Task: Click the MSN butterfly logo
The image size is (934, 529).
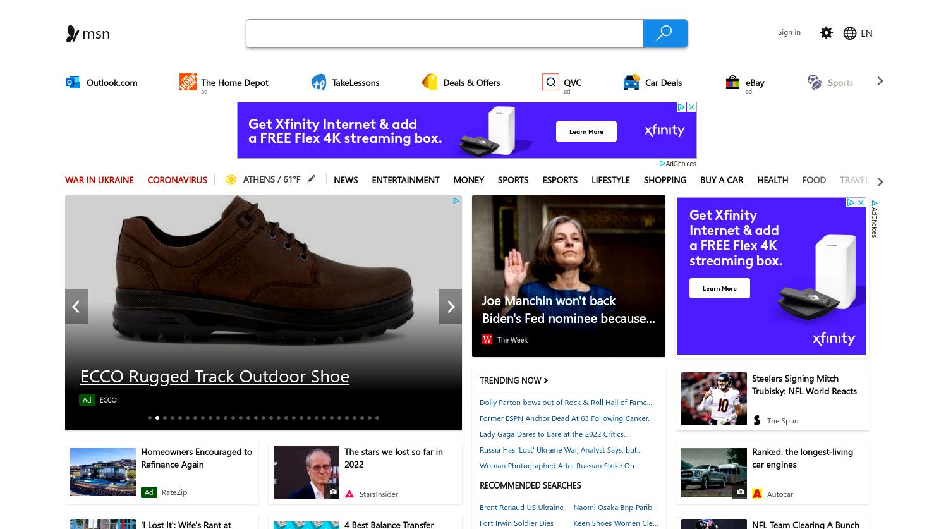Action: 73,33
